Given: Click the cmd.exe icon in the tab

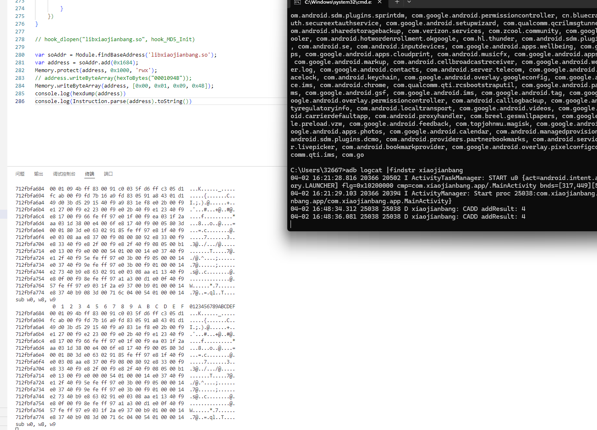Looking at the screenshot, I should 297,2.
